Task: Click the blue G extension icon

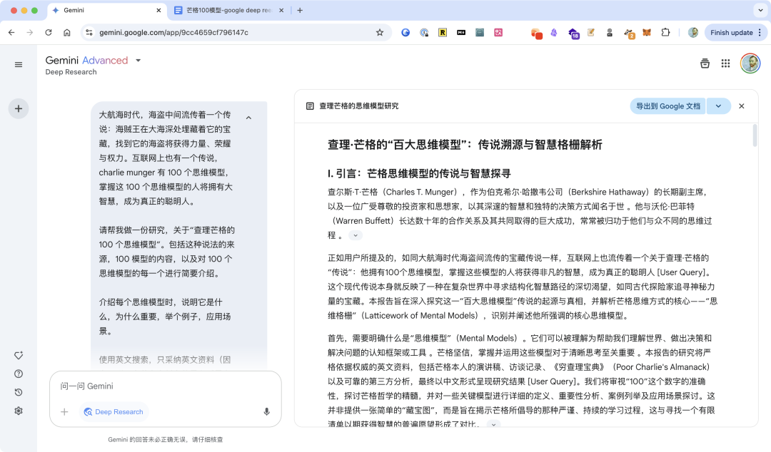Action: pos(405,32)
